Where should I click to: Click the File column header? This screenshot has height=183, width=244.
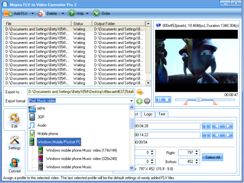[38, 23]
